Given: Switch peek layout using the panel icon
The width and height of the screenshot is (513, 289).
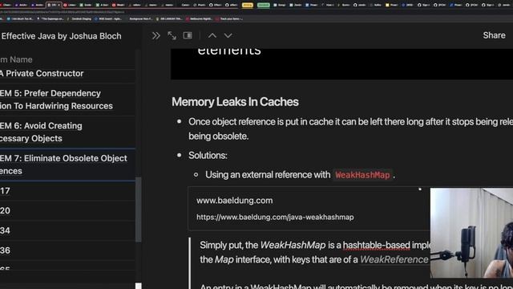Looking at the screenshot, I should coord(188,35).
